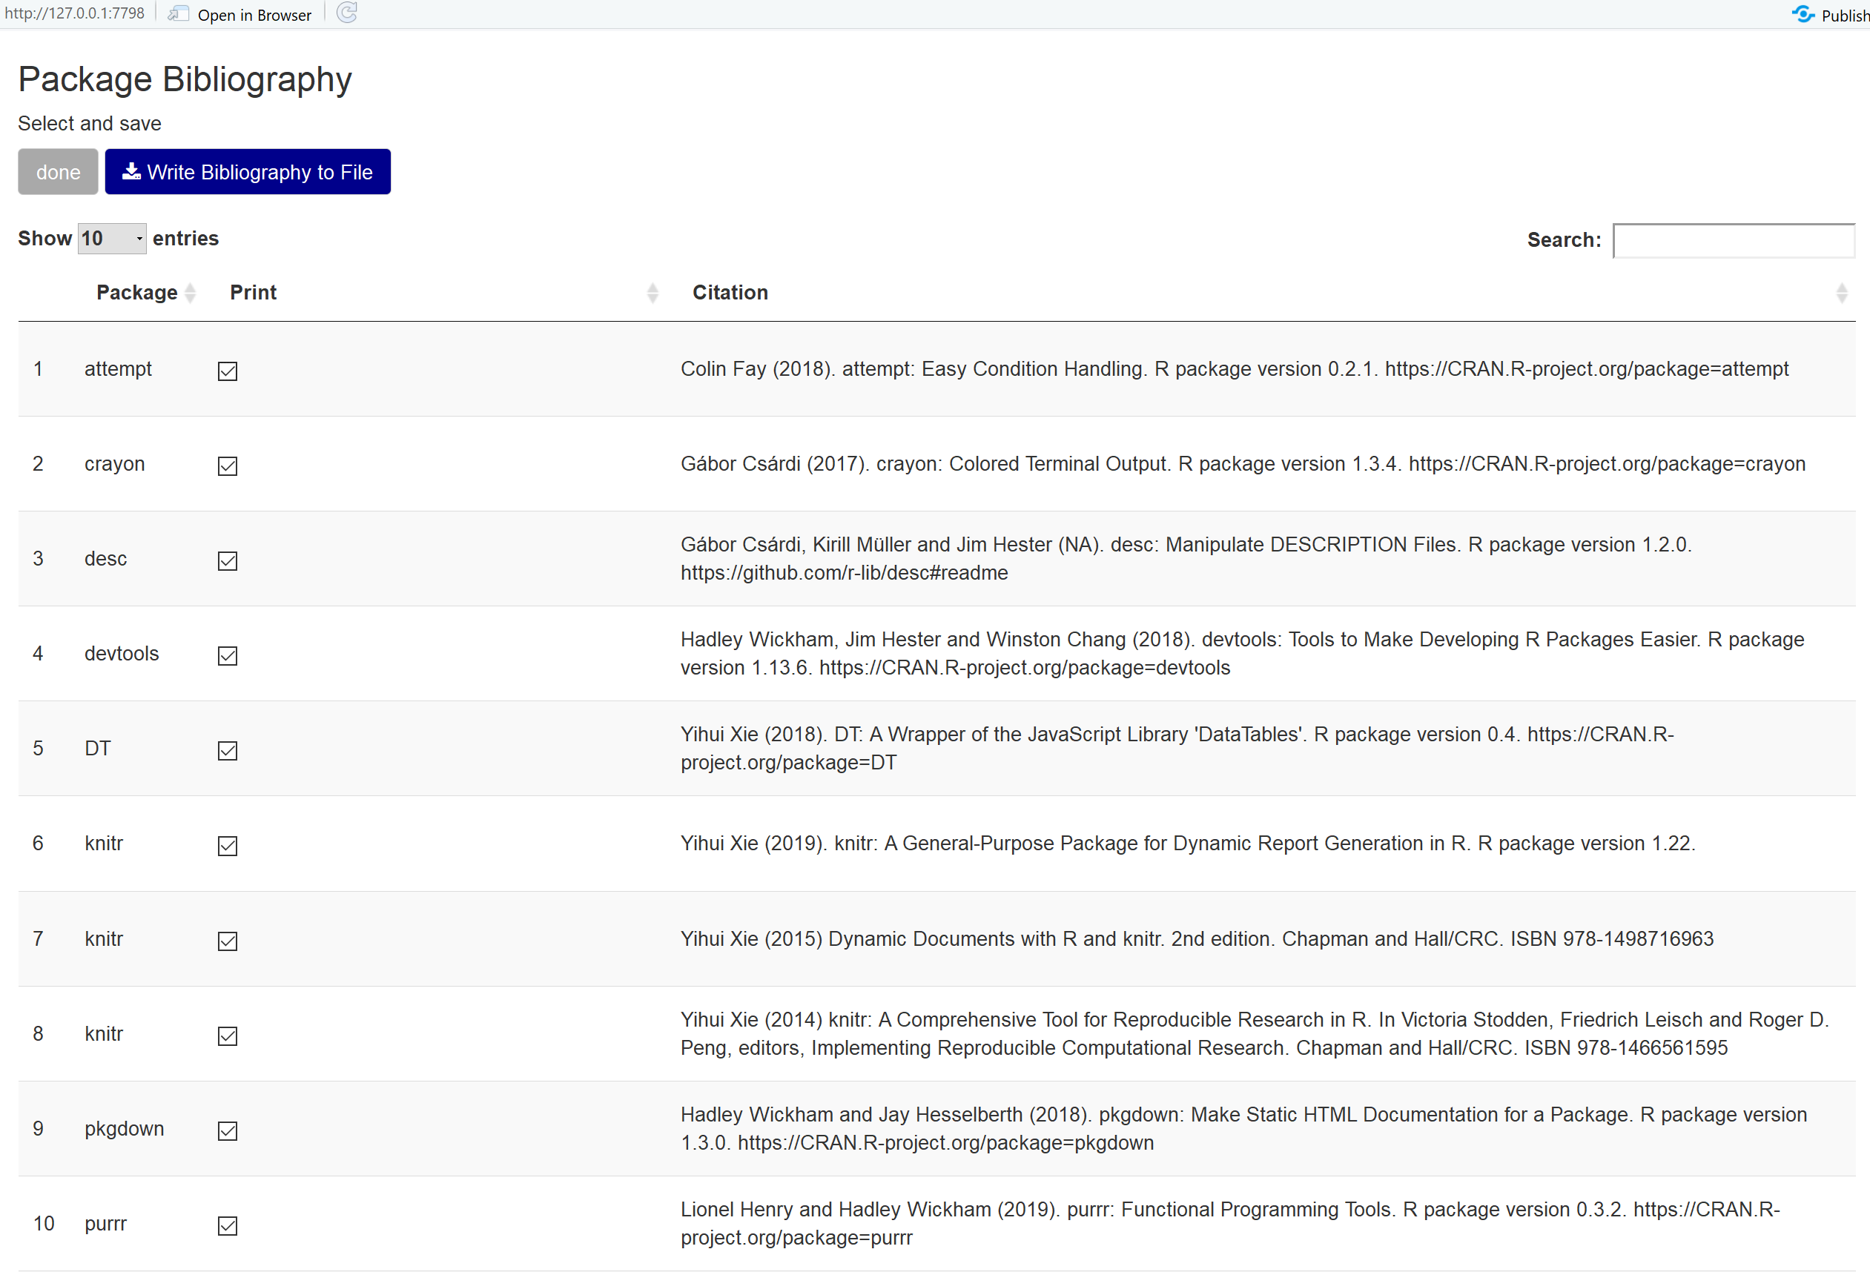Viewport: 1870px width, 1272px height.
Task: Click the Colin Fay attempt citation text
Action: (1235, 368)
